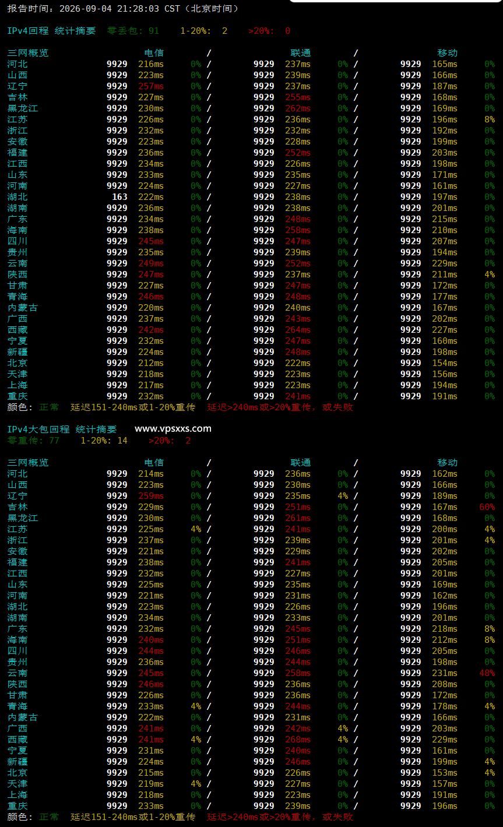This screenshot has width=503, height=827.
Task: Select the 268ms 联通 latency for 西藏
Action: [298, 740]
